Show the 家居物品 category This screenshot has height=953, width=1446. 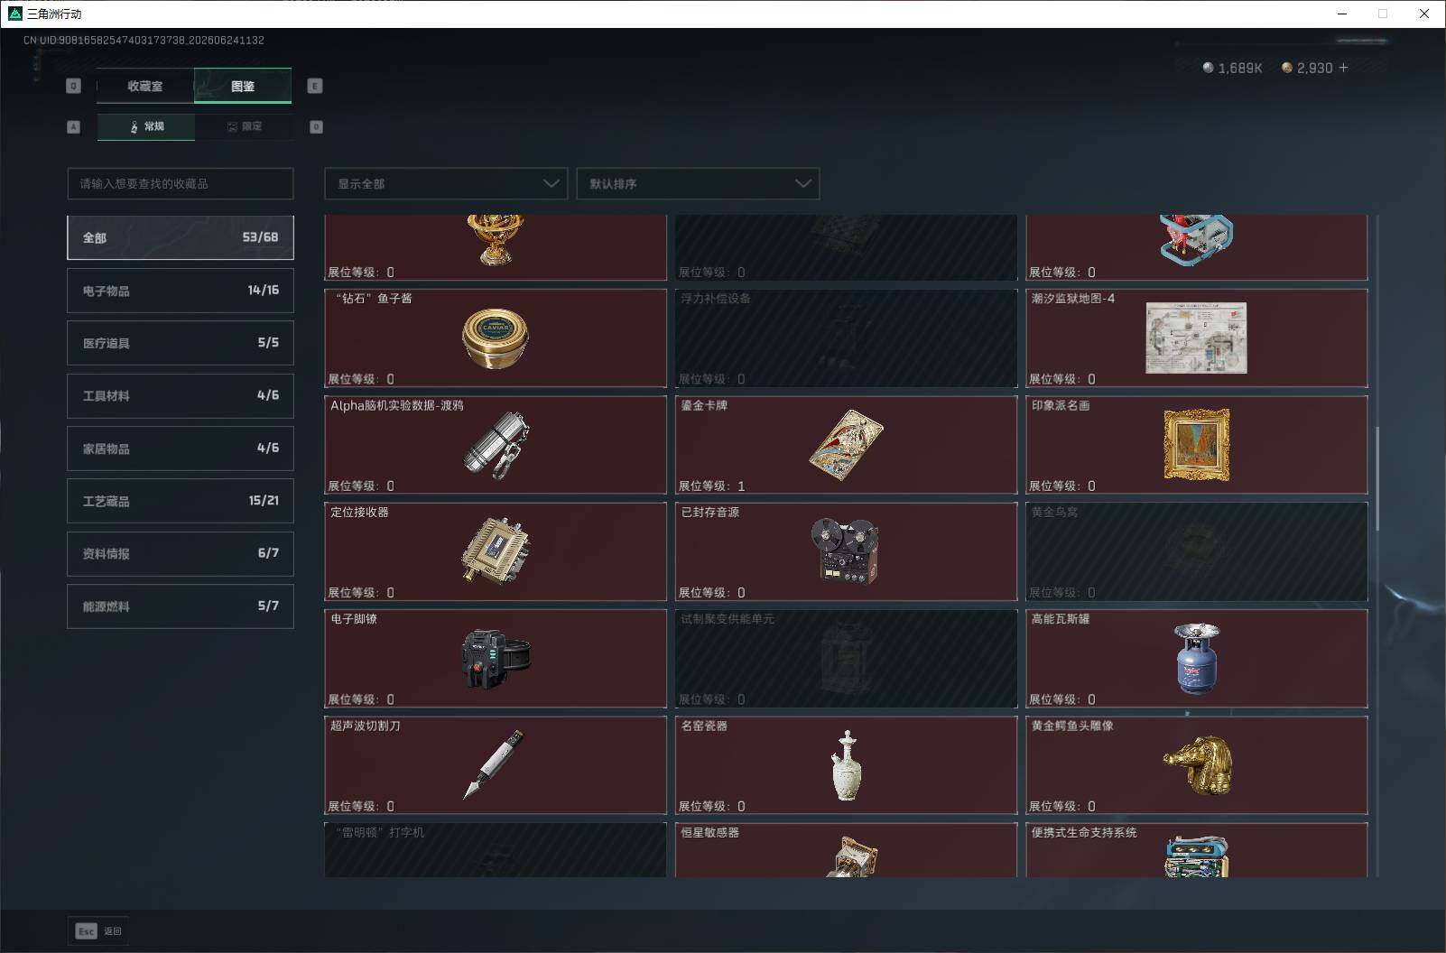pos(181,449)
